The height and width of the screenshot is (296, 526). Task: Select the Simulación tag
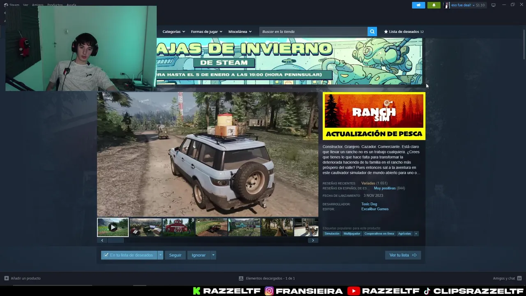(x=332, y=234)
